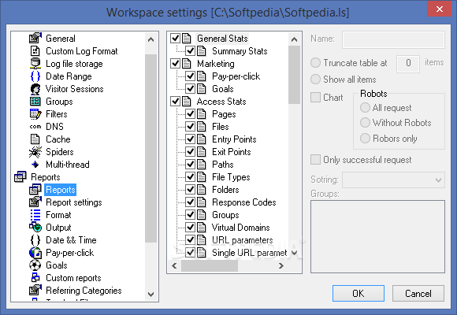Click the OK button
The height and width of the screenshot is (315, 457).
(x=359, y=293)
